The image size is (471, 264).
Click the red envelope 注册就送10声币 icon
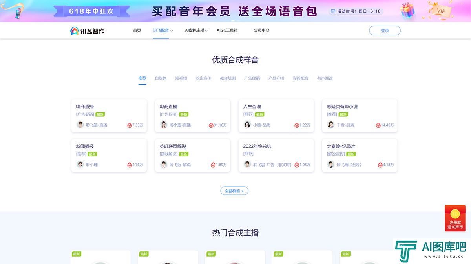tap(455, 218)
